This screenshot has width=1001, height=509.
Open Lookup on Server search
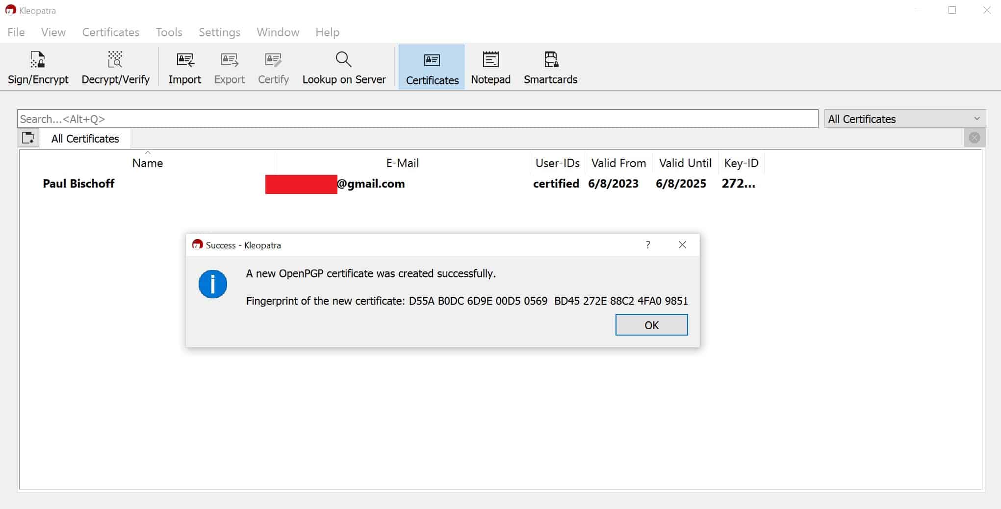click(x=344, y=68)
